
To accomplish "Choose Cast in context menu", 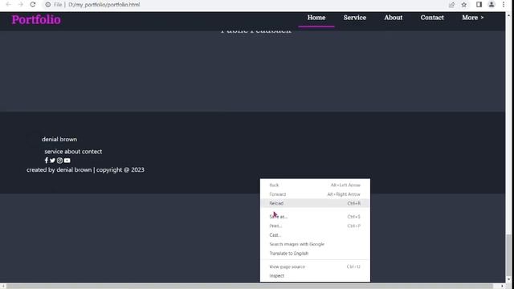I will (315, 235).
